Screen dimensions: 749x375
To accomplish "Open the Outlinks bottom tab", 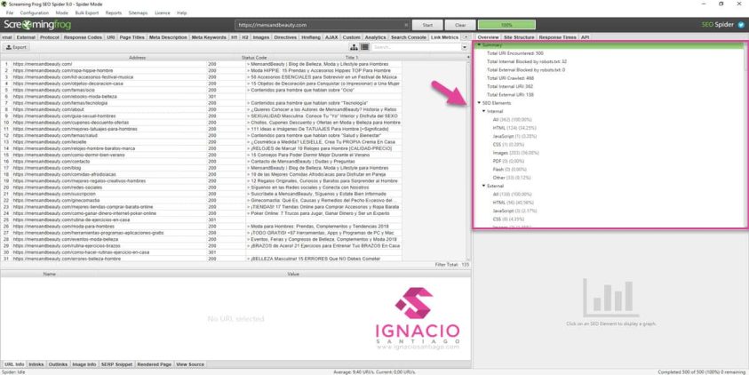I will [59, 364].
